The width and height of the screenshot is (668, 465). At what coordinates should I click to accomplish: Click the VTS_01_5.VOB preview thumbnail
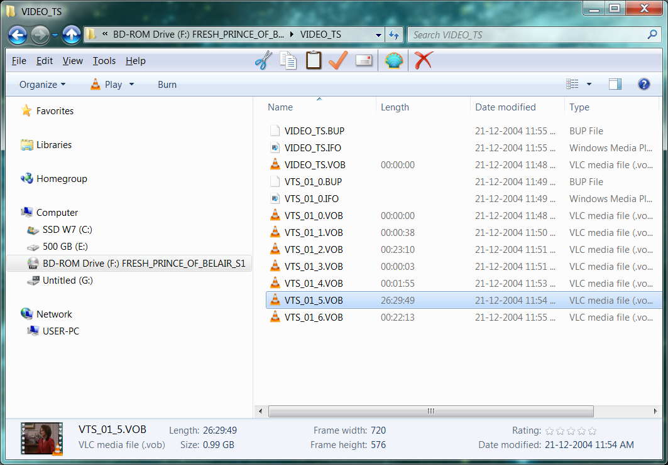(41, 439)
